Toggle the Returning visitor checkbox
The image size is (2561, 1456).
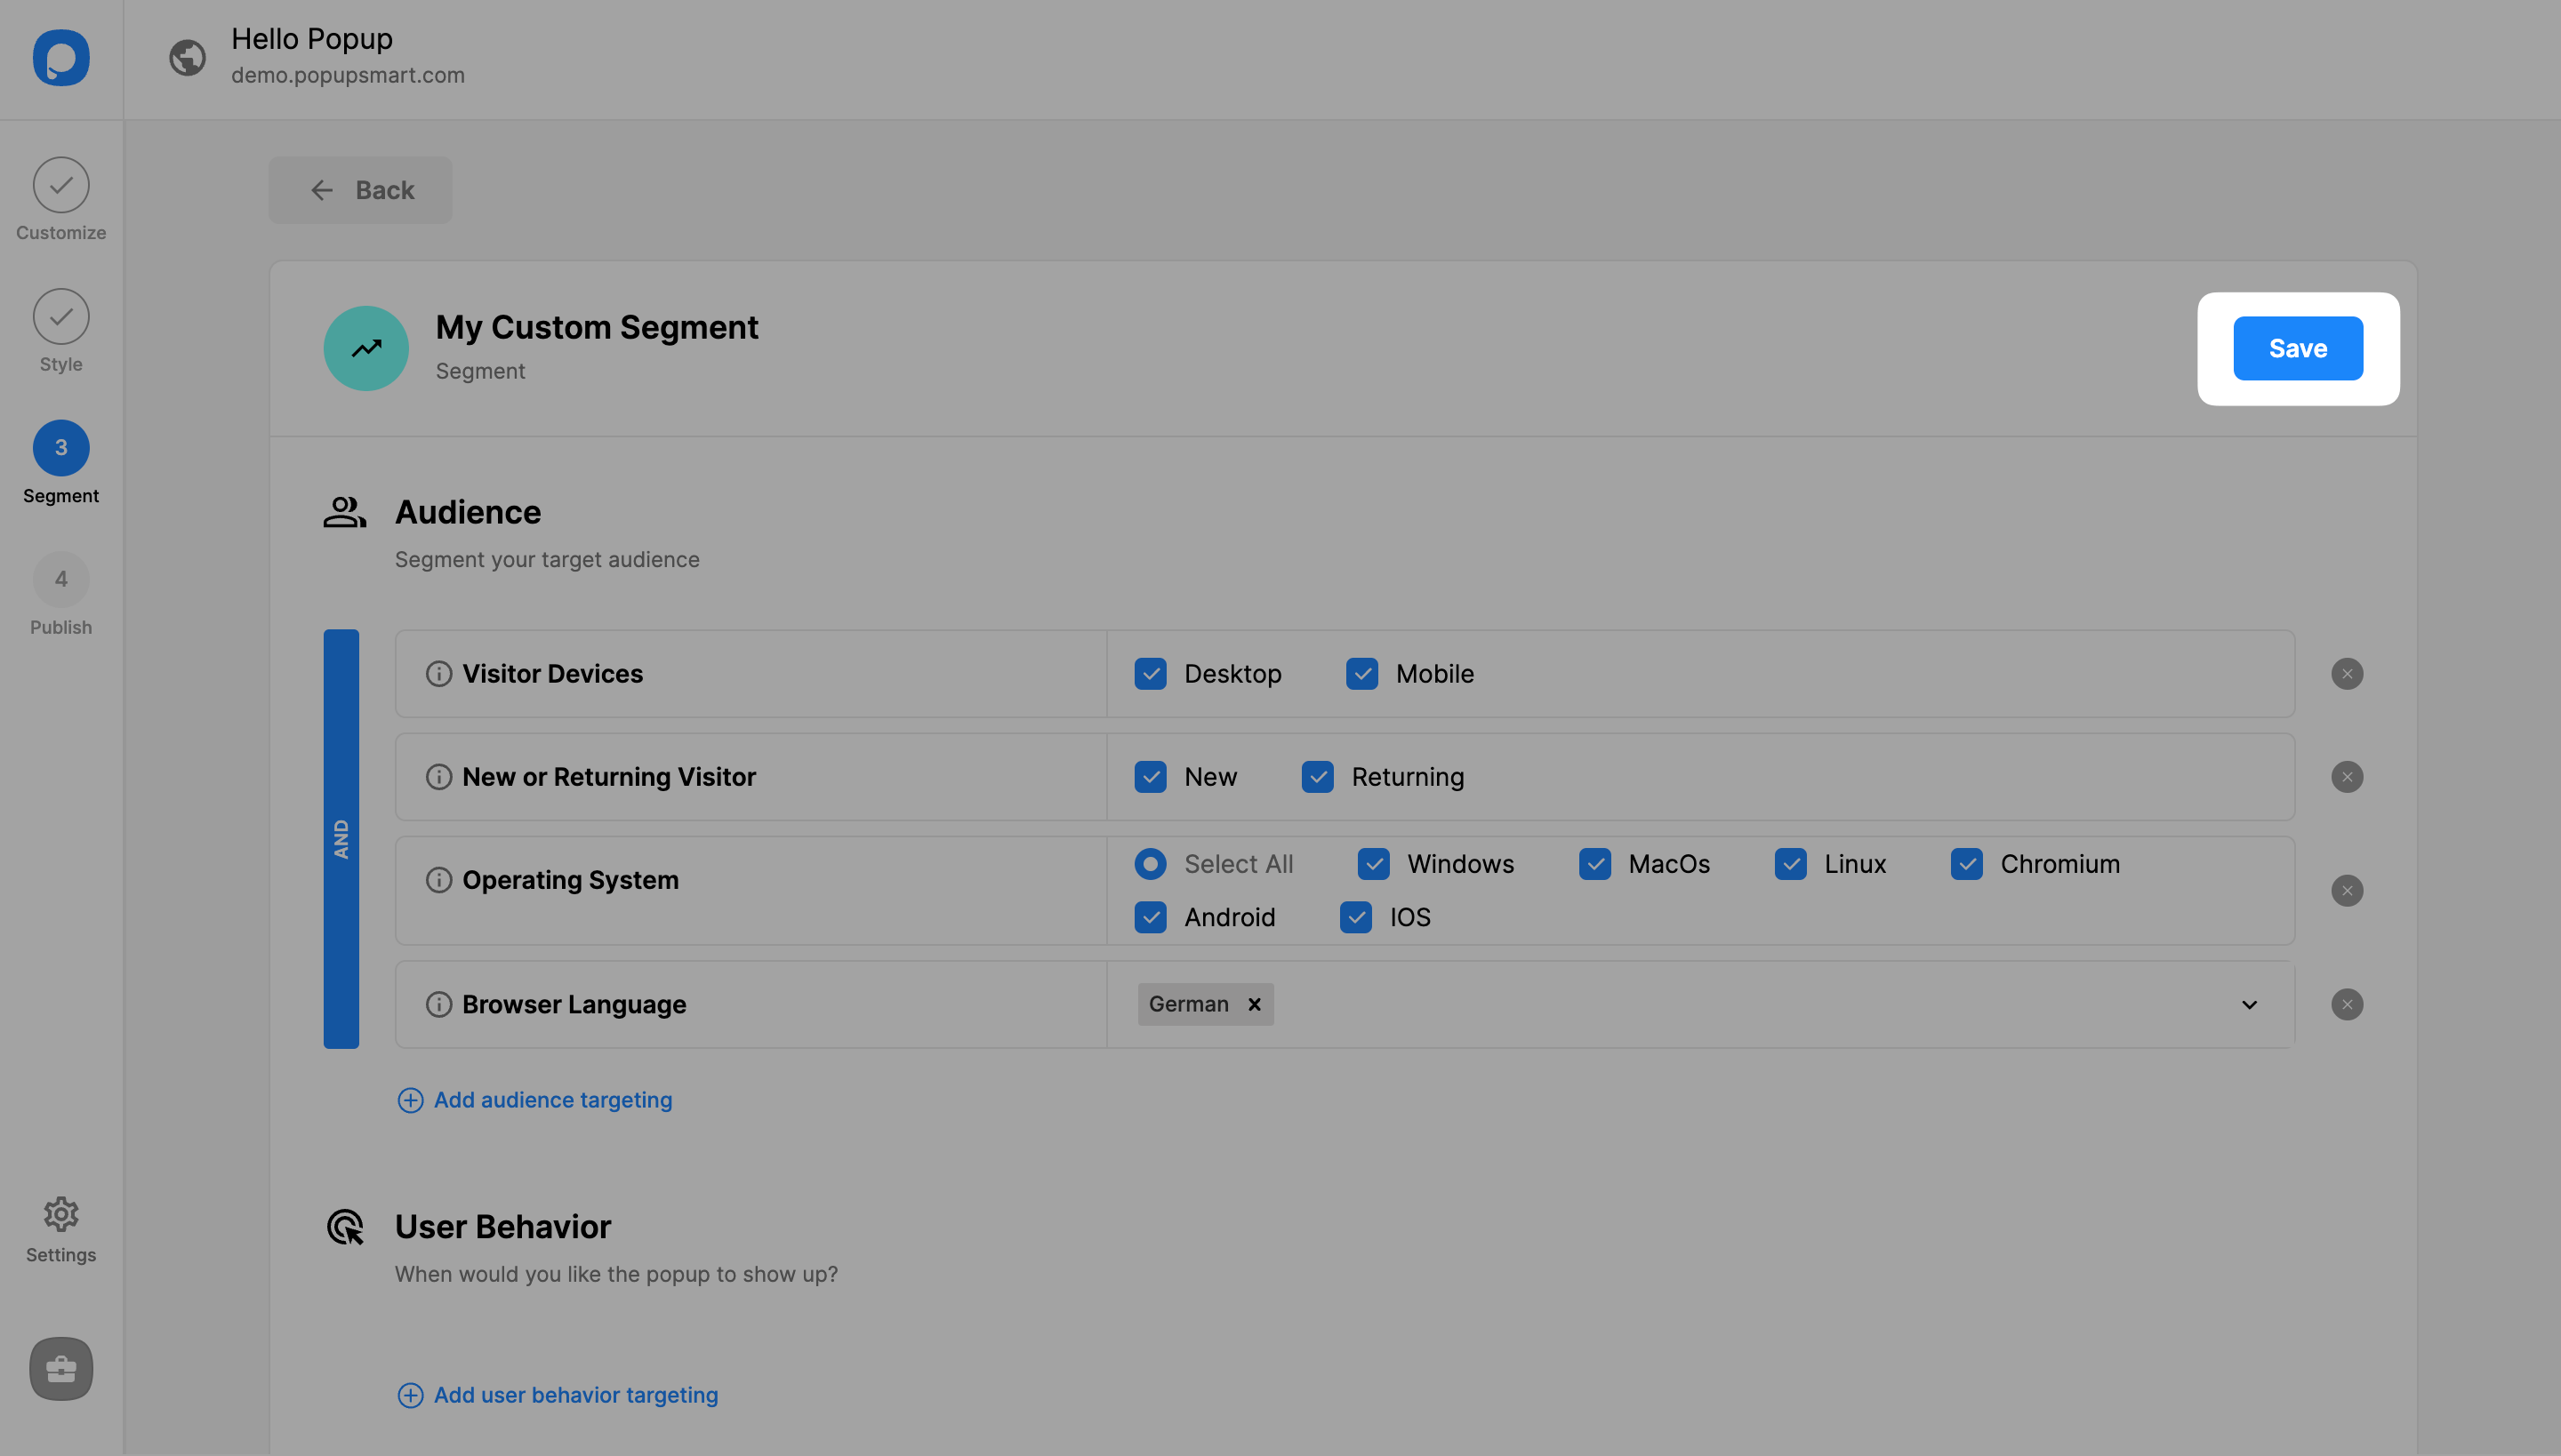click(x=1318, y=777)
